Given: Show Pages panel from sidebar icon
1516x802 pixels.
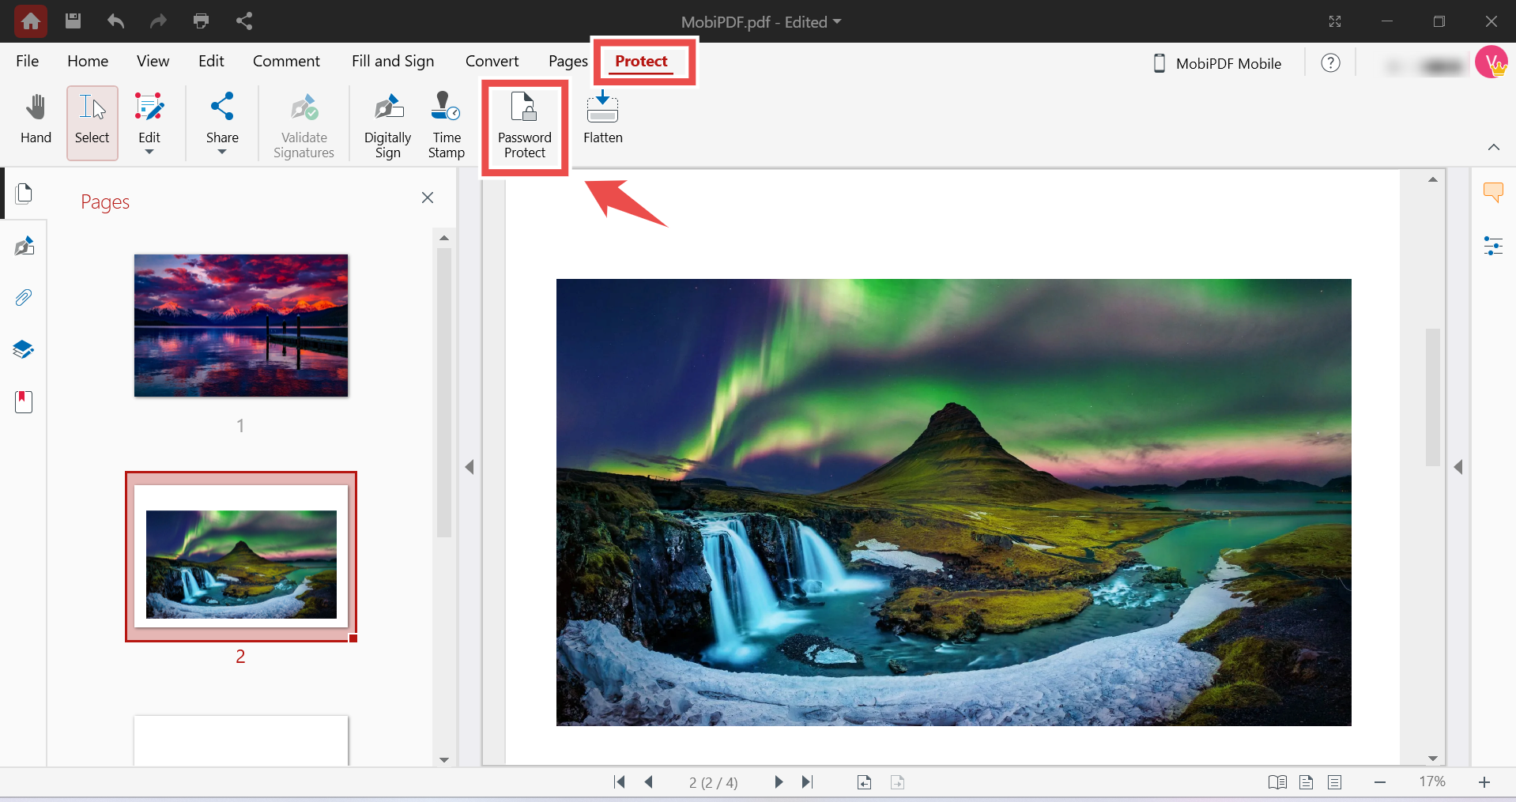Looking at the screenshot, I should tap(25, 194).
